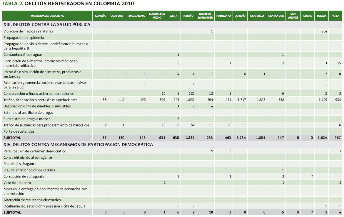
Task: Click section heading XIV on participación democrática
Action: click(x=78, y=144)
